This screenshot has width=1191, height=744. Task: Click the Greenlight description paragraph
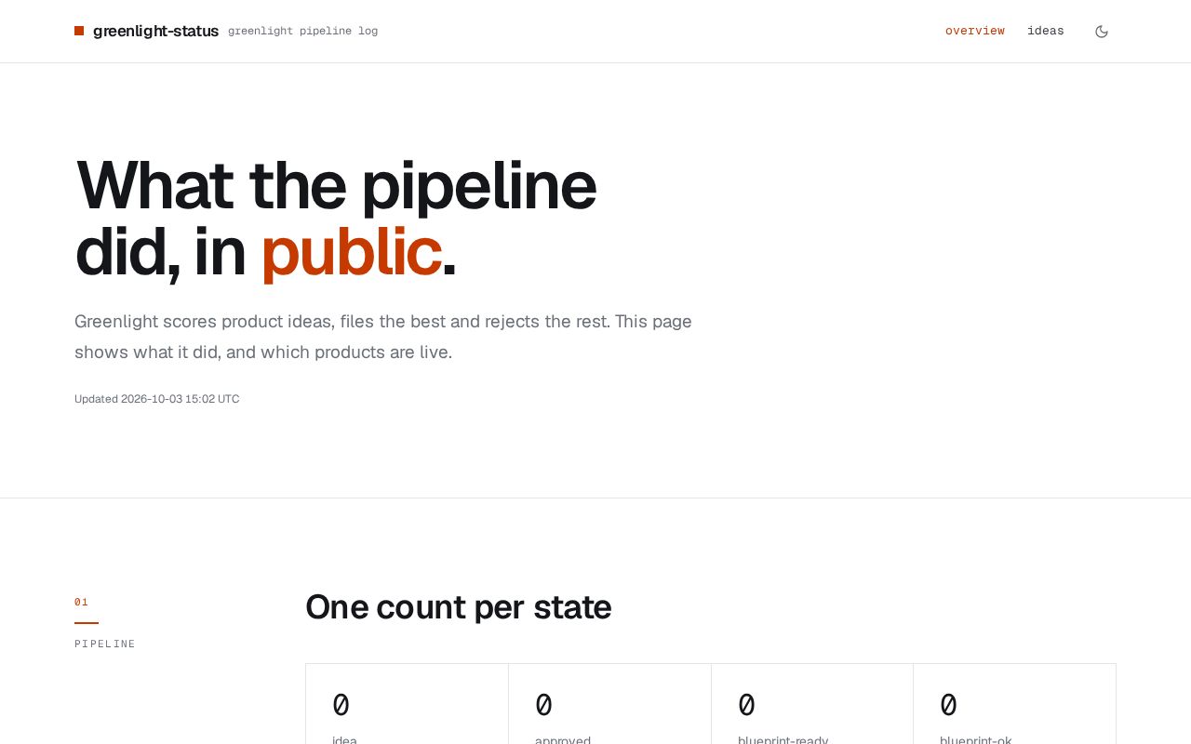tap(383, 337)
